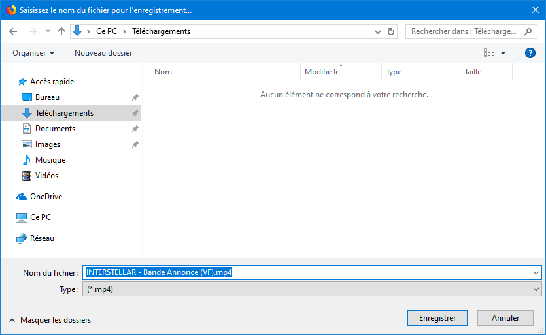Open Bureau in the navigation pane
The height and width of the screenshot is (335, 546).
click(47, 97)
